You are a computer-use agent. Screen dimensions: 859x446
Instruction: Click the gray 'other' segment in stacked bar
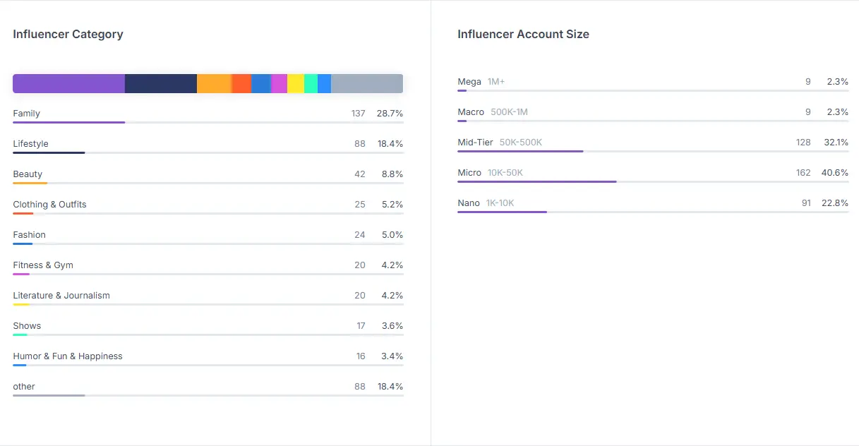(x=367, y=83)
